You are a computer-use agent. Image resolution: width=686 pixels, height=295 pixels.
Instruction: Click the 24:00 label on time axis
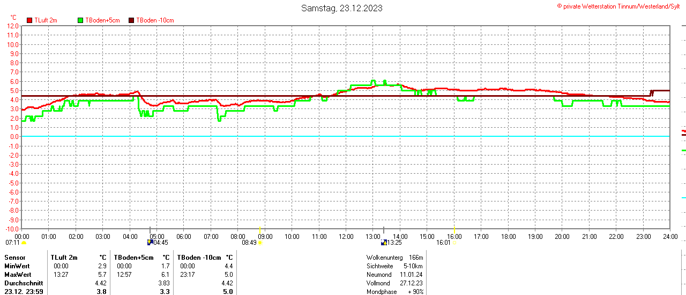pos(670,236)
